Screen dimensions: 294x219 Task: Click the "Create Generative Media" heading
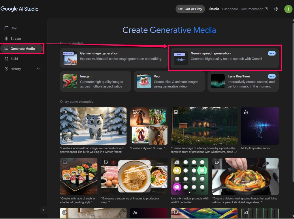click(x=169, y=30)
